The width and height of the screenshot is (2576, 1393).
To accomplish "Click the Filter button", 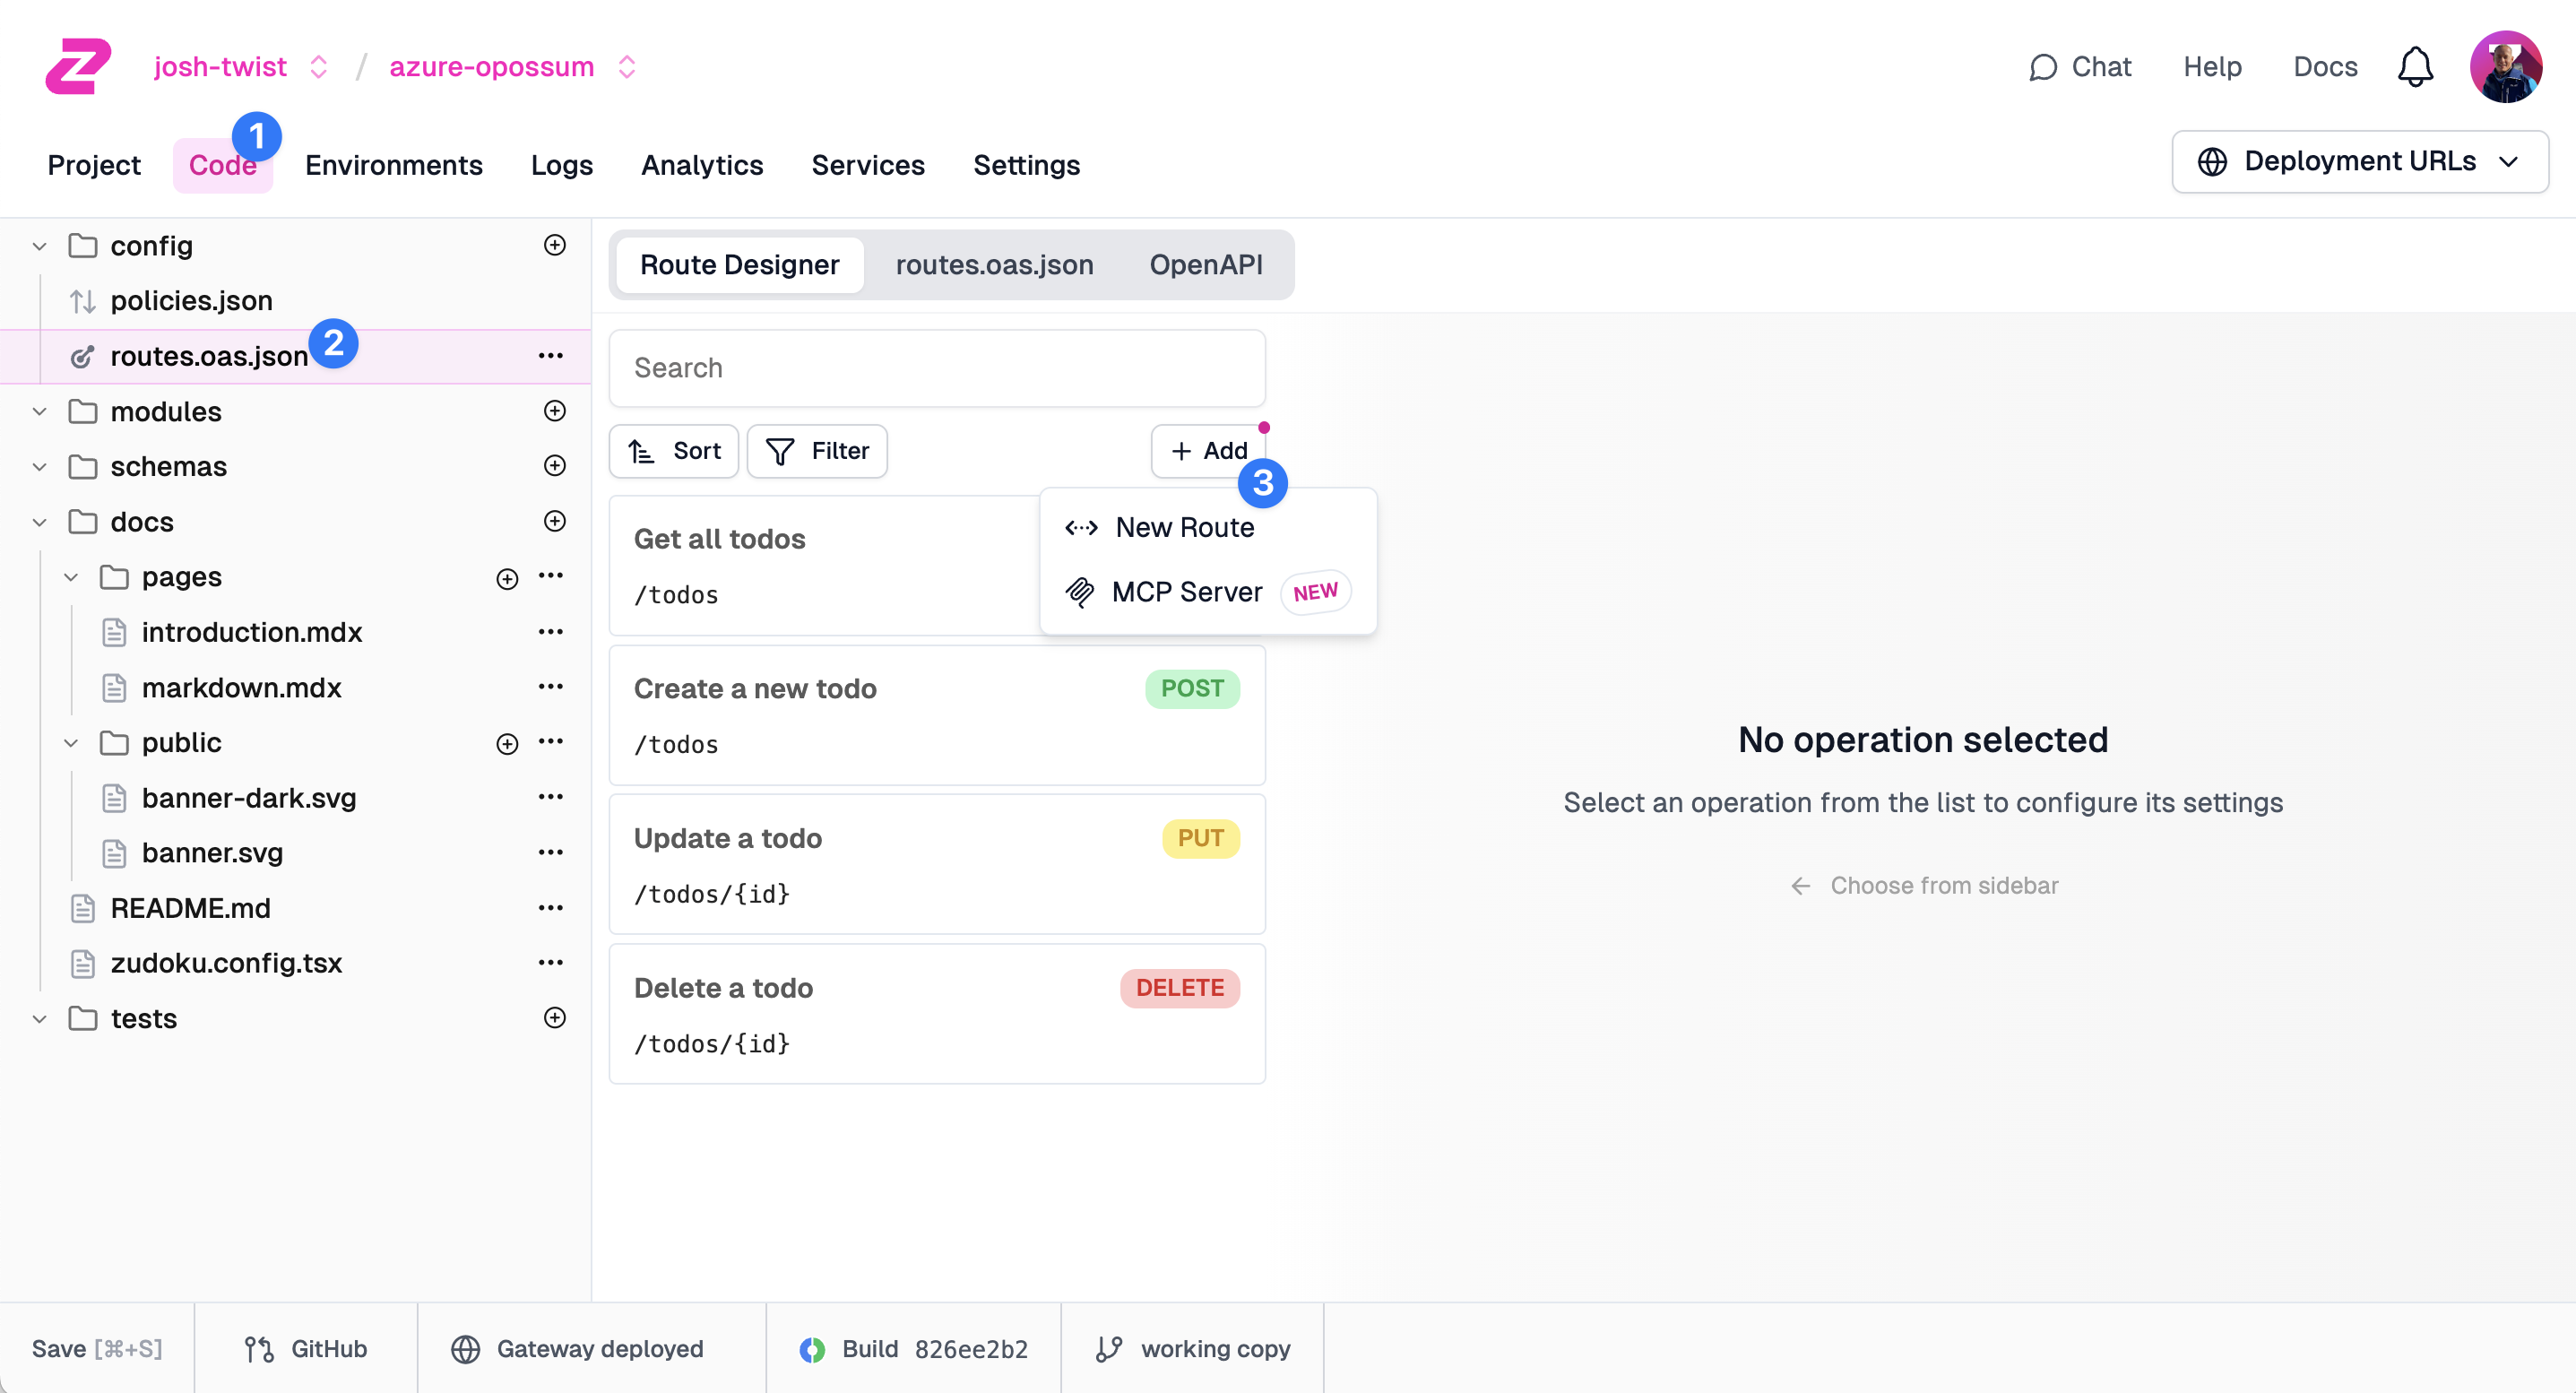I will click(x=817, y=451).
